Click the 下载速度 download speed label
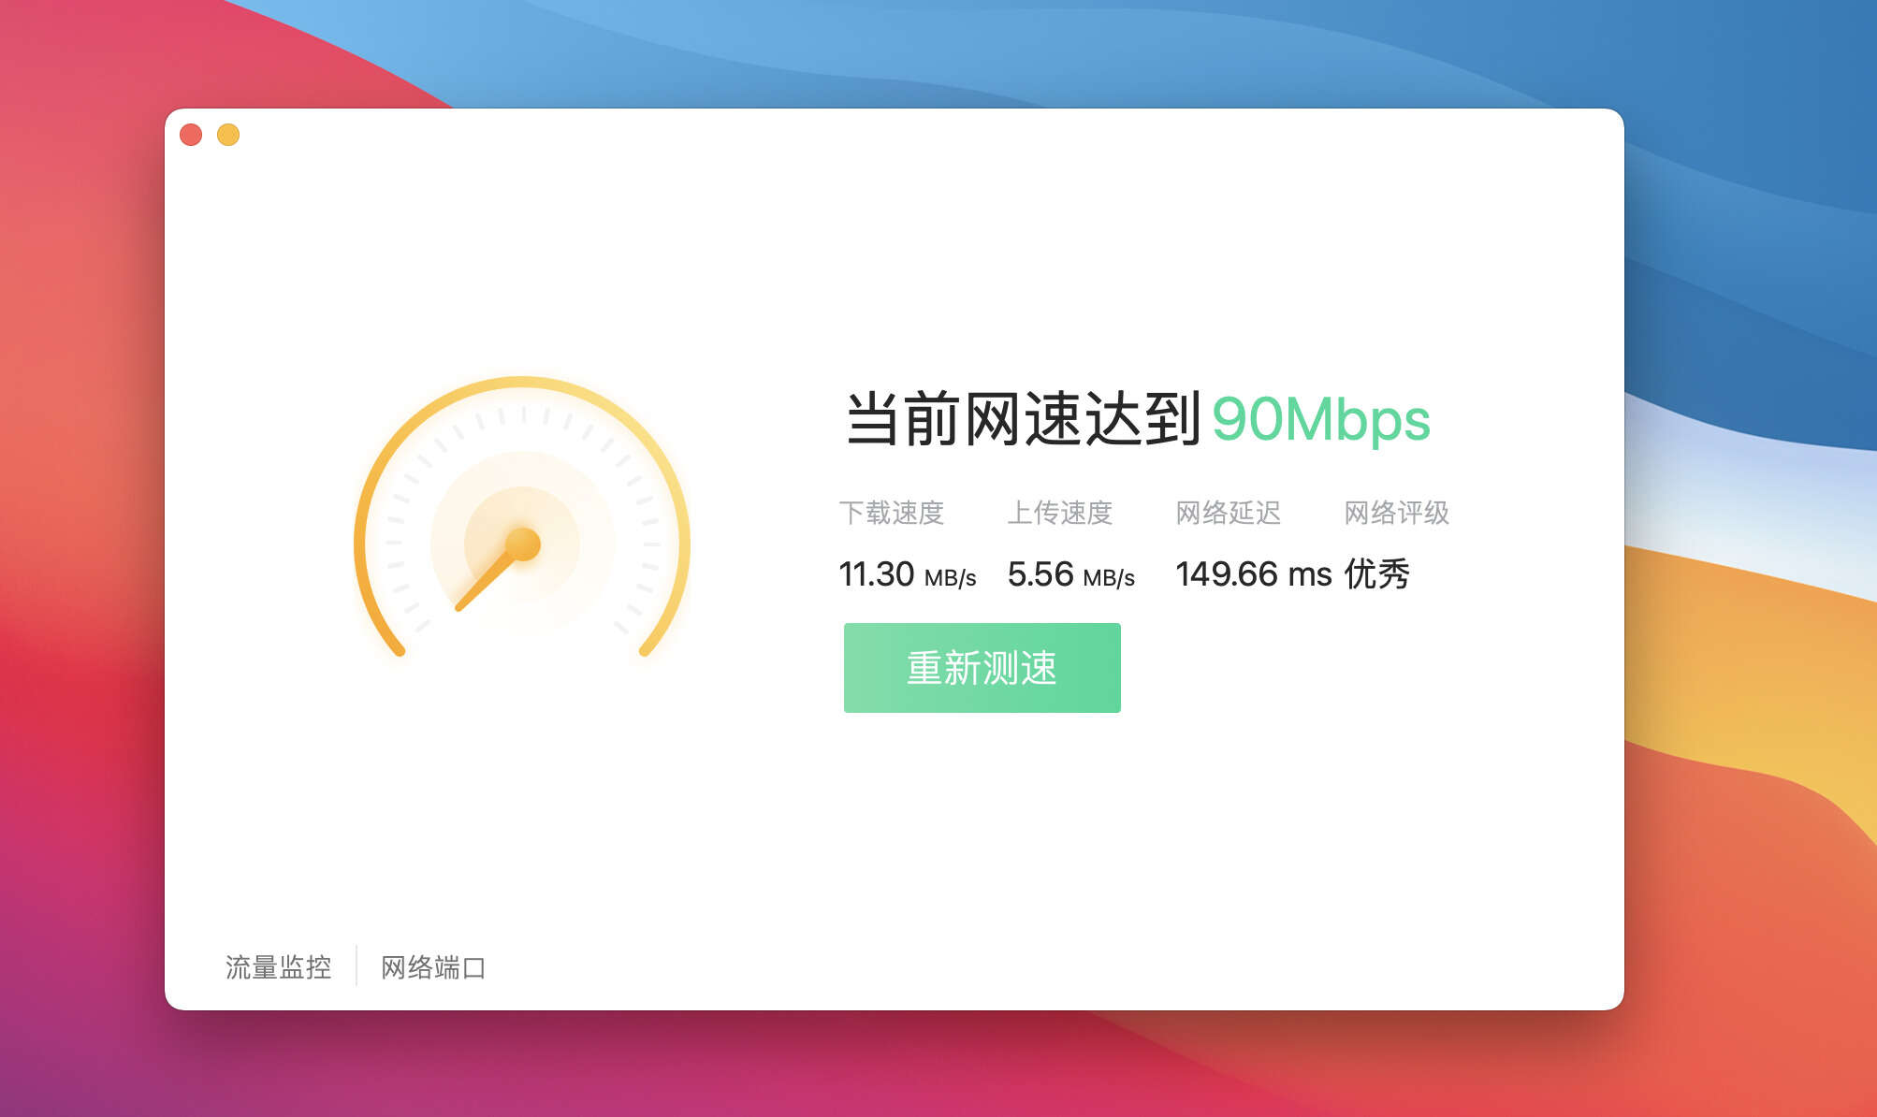The width and height of the screenshot is (1877, 1117). [x=892, y=513]
